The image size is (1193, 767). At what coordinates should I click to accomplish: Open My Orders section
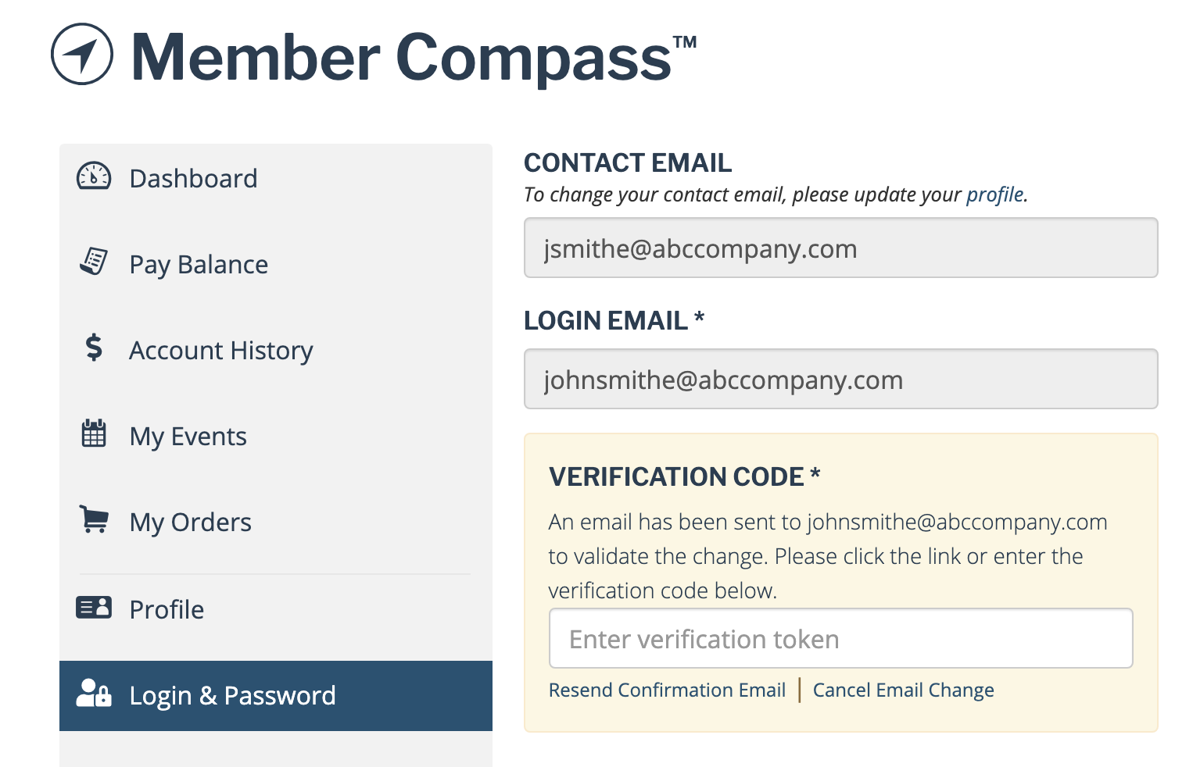pos(276,522)
